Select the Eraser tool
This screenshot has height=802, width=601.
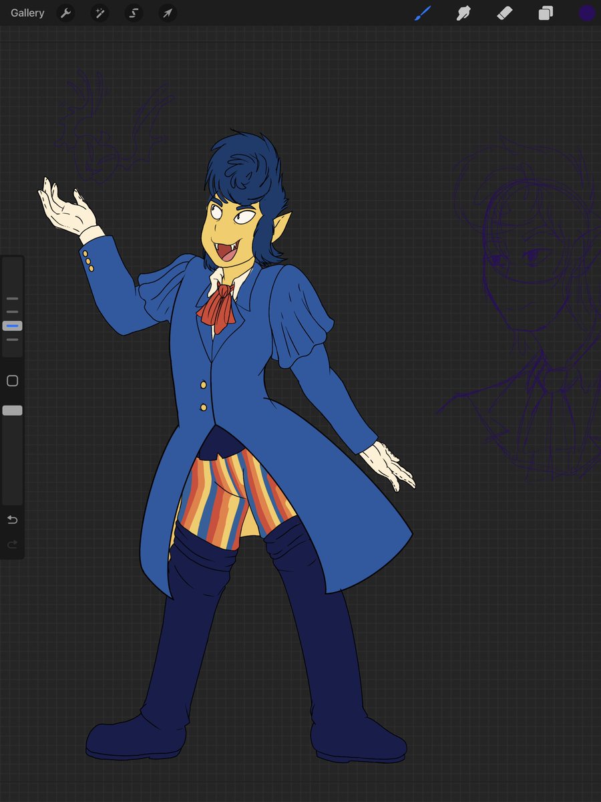pos(505,13)
